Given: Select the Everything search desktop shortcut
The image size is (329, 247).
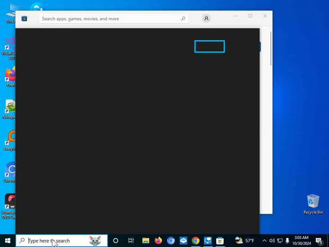Looking at the screenshot, I should click(x=9, y=141).
